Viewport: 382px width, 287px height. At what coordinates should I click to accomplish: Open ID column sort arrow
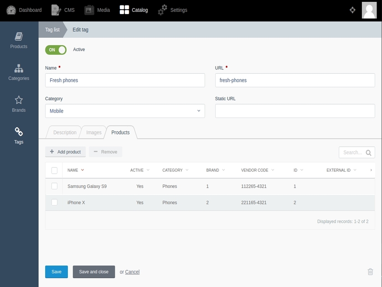302,170
